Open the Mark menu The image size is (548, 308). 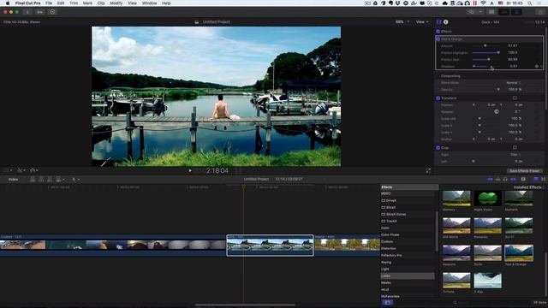[87, 3]
